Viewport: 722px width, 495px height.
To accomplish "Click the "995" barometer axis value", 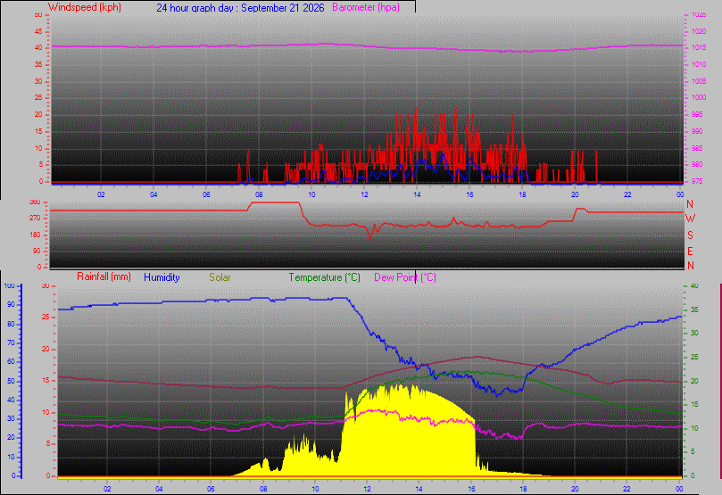I will pos(697,114).
